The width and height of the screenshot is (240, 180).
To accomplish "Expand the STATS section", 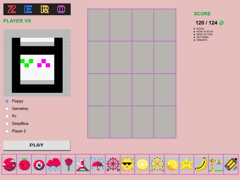I will (x=199, y=29).
